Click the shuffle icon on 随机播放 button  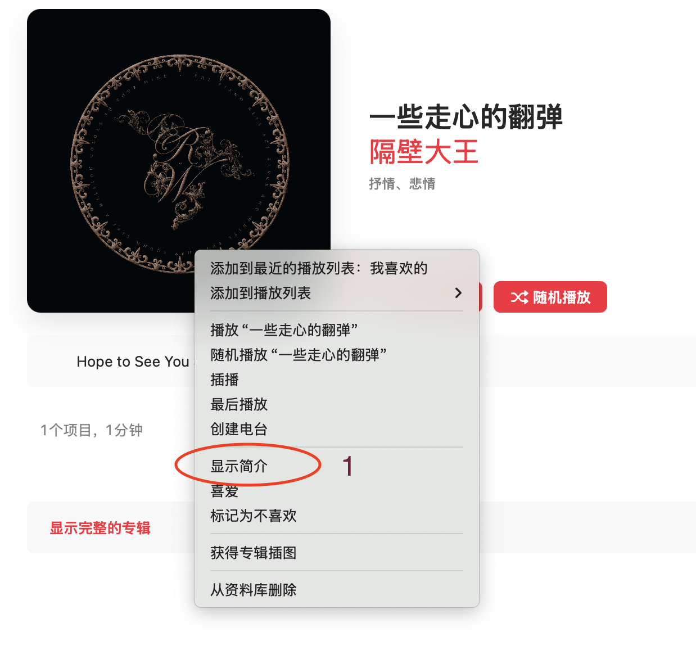[x=519, y=297]
